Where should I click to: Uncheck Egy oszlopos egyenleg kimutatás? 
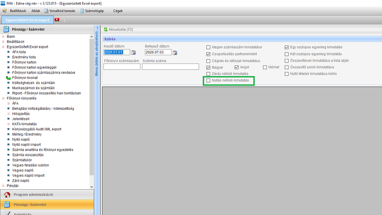coord(287,47)
